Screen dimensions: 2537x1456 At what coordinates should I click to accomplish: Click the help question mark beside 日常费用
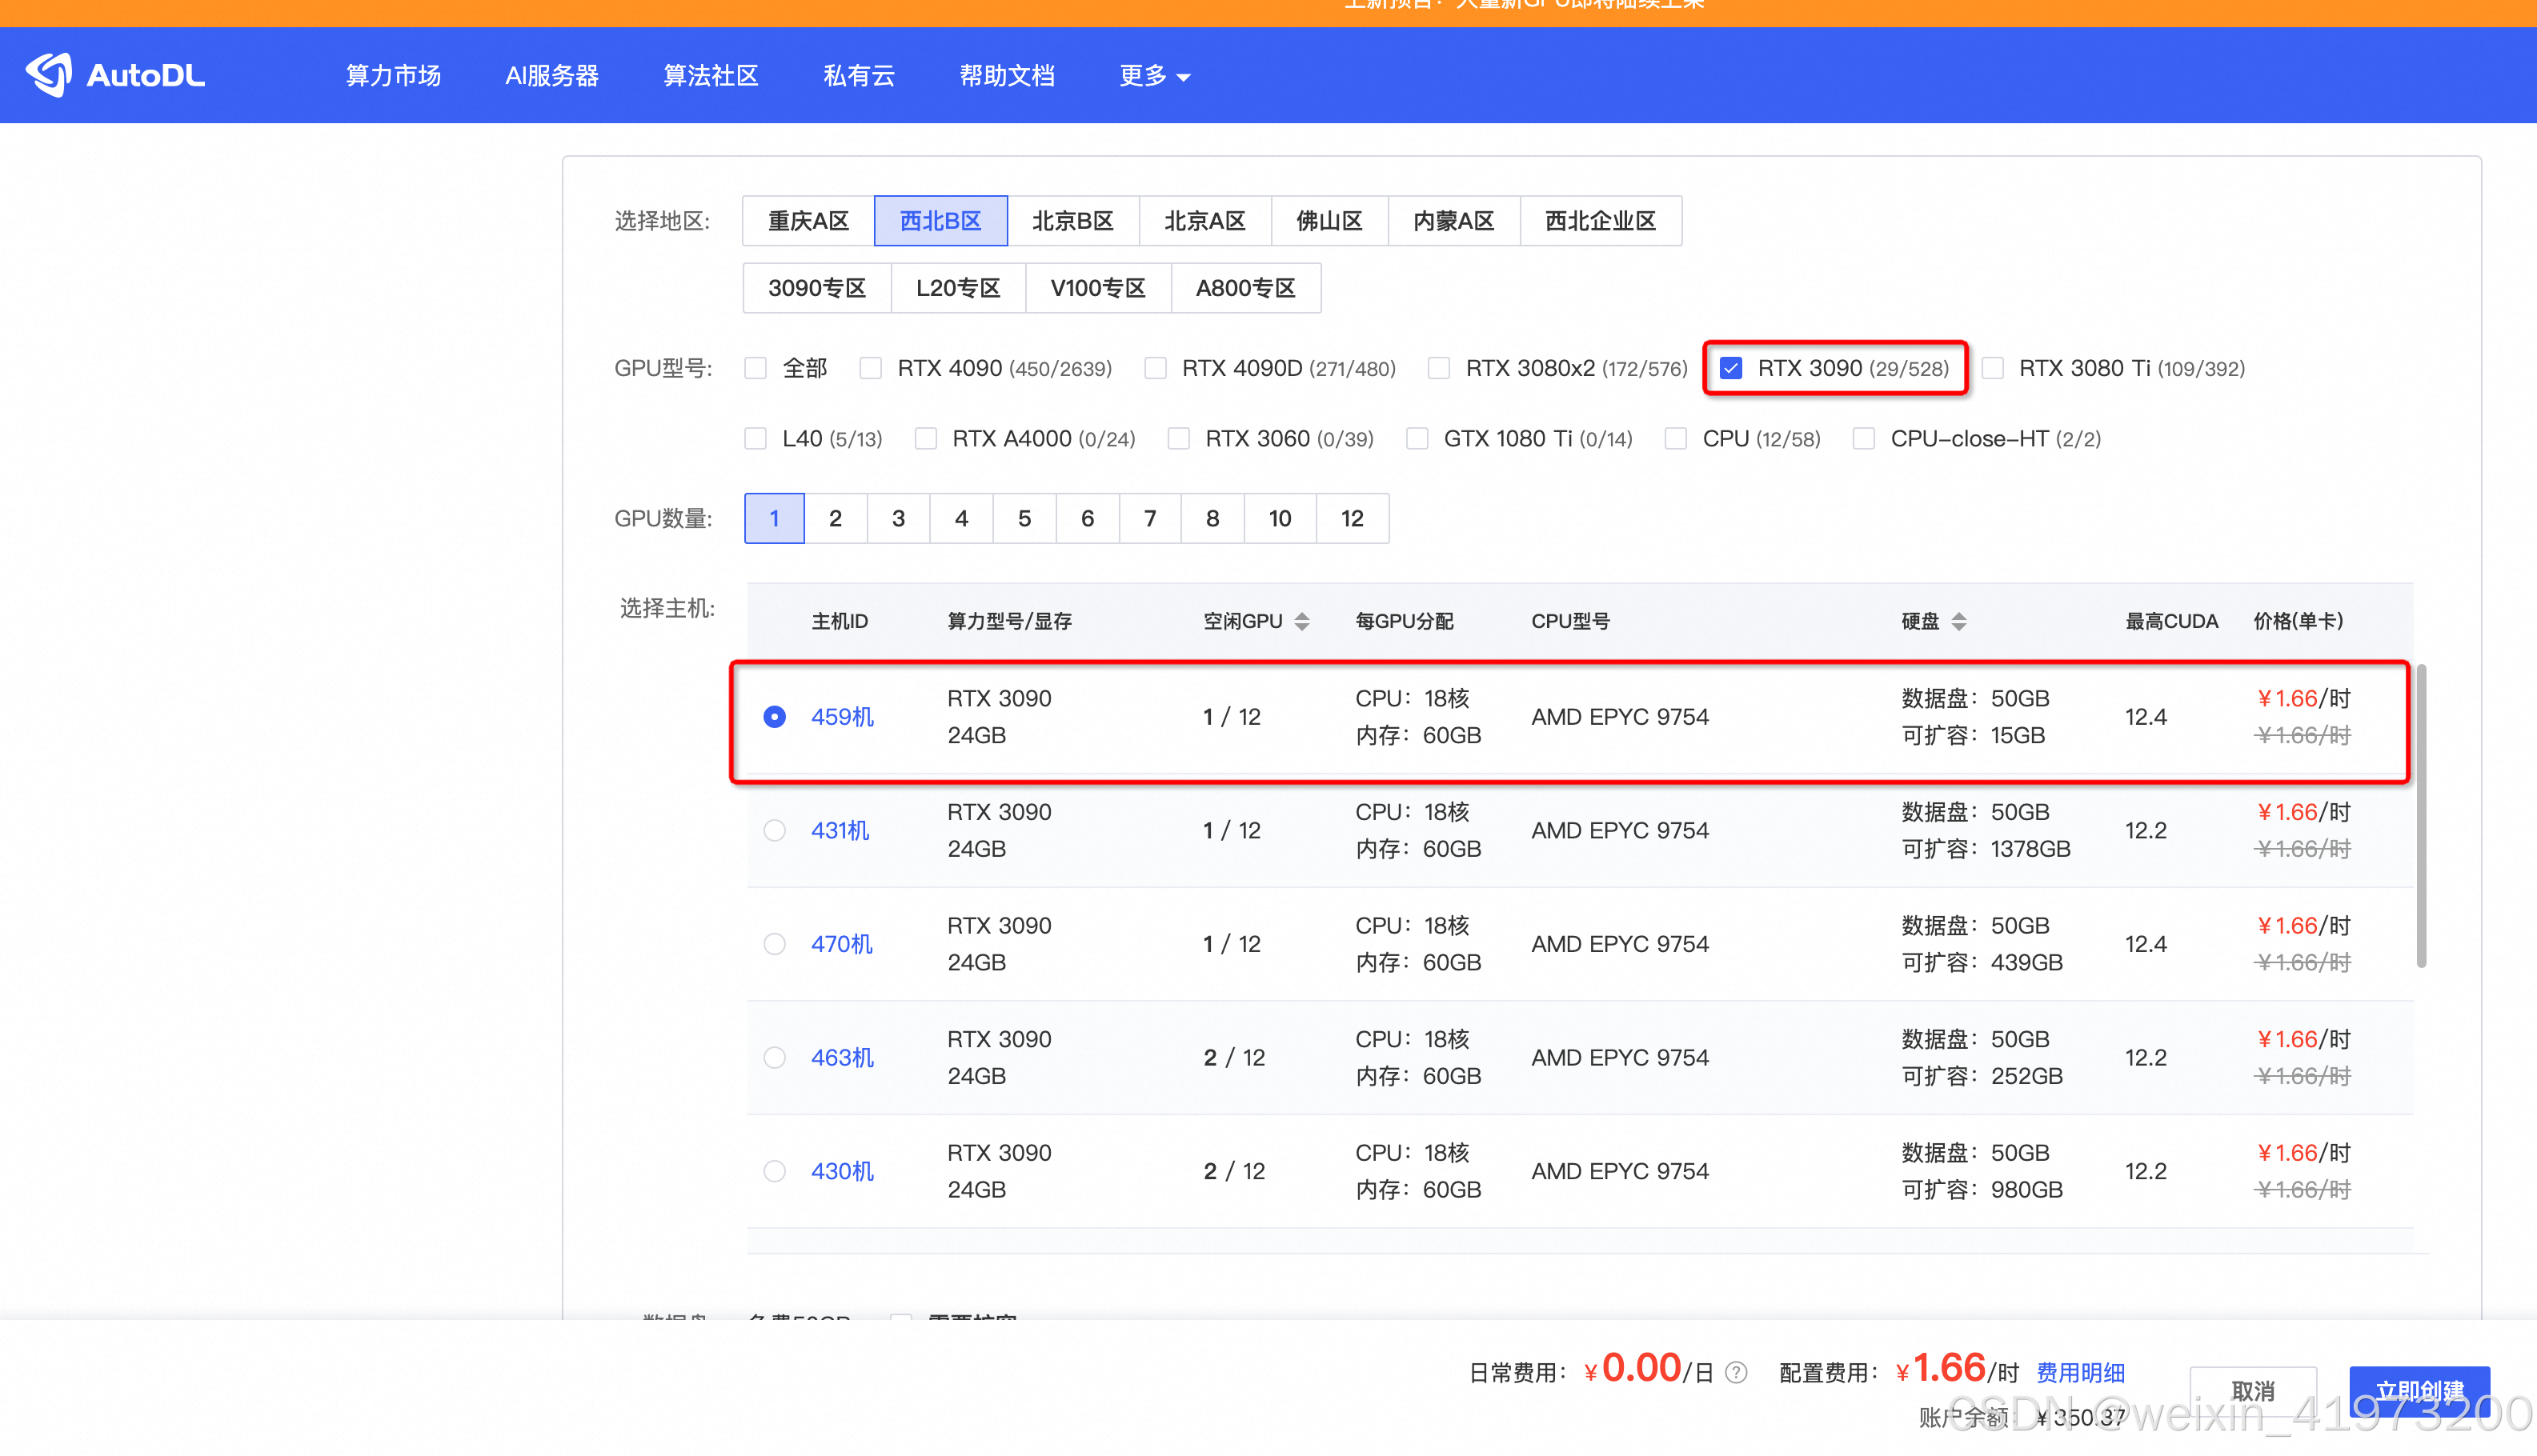(1737, 1372)
